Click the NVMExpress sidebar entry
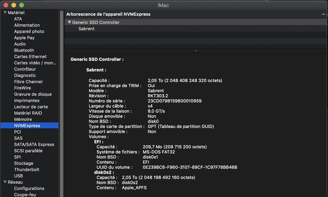This screenshot has height=197, width=328. tap(27, 126)
